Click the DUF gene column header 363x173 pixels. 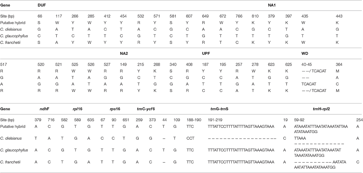click(x=42, y=6)
